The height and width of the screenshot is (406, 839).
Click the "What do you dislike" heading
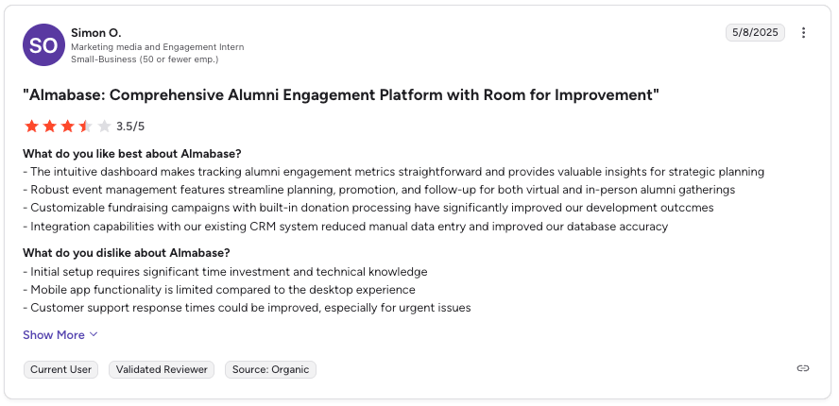(x=126, y=253)
